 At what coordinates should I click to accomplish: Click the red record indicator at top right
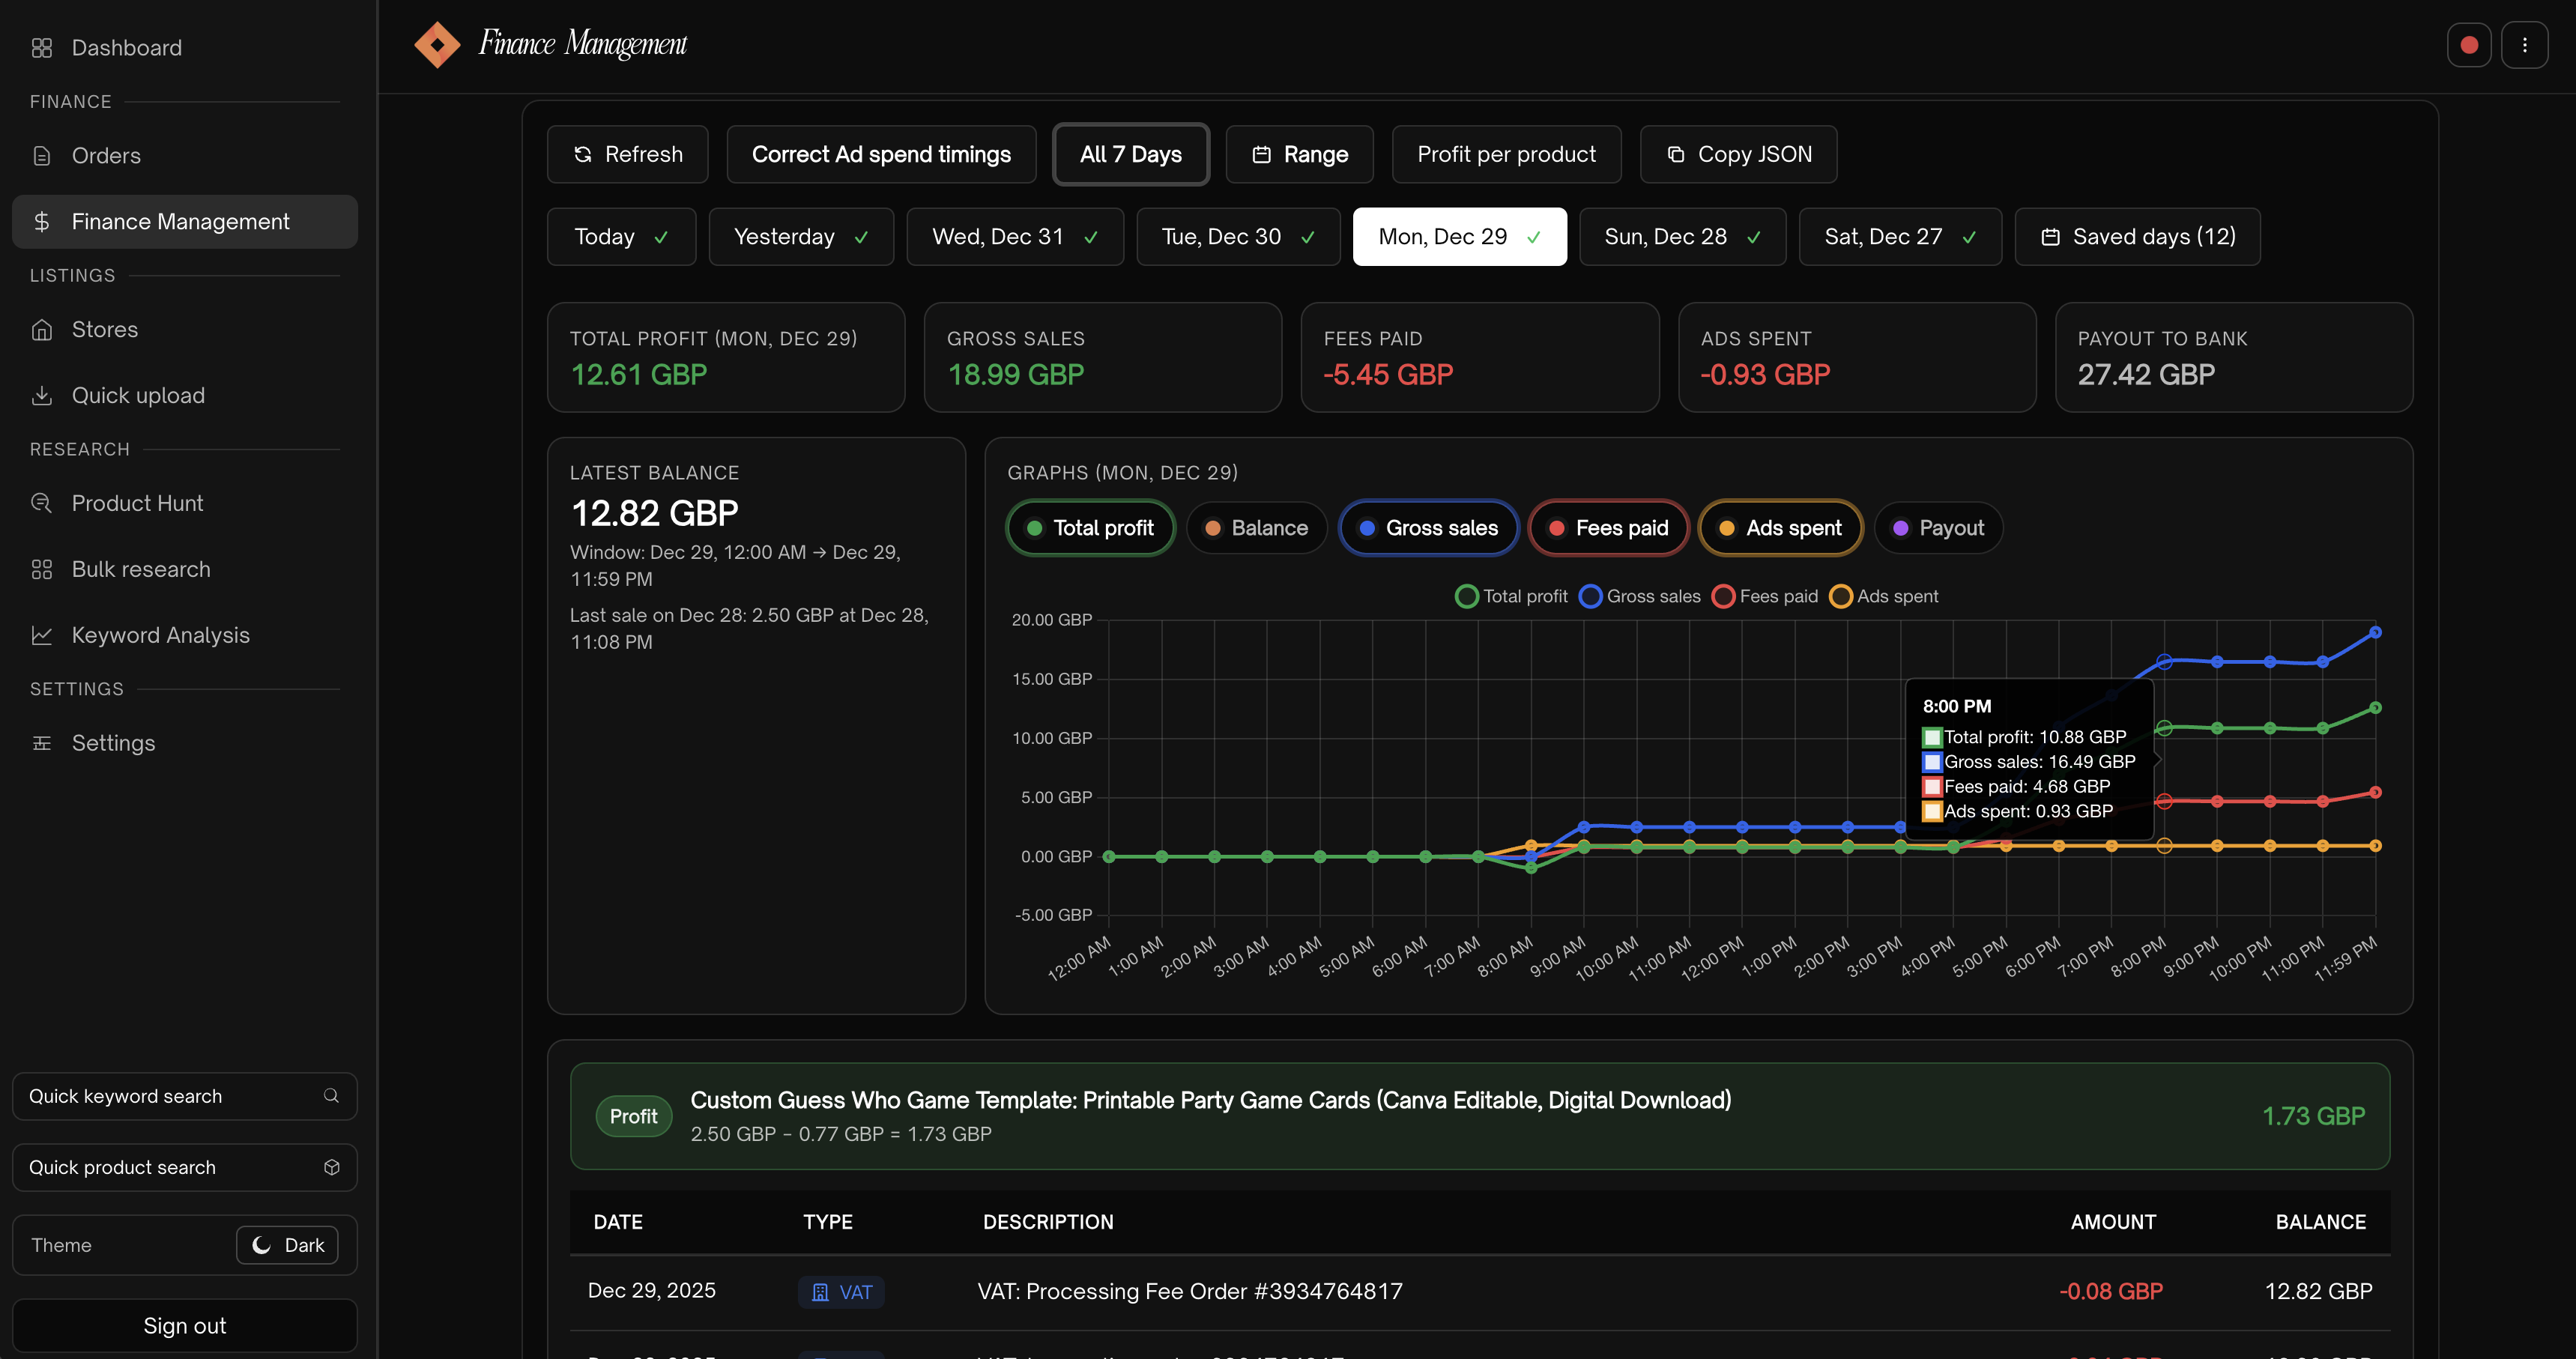2469,44
